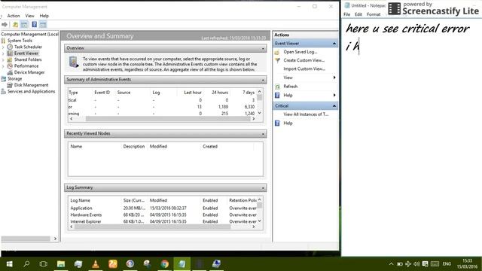
Task: Click the Open Saved Log icon
Action: click(277, 52)
